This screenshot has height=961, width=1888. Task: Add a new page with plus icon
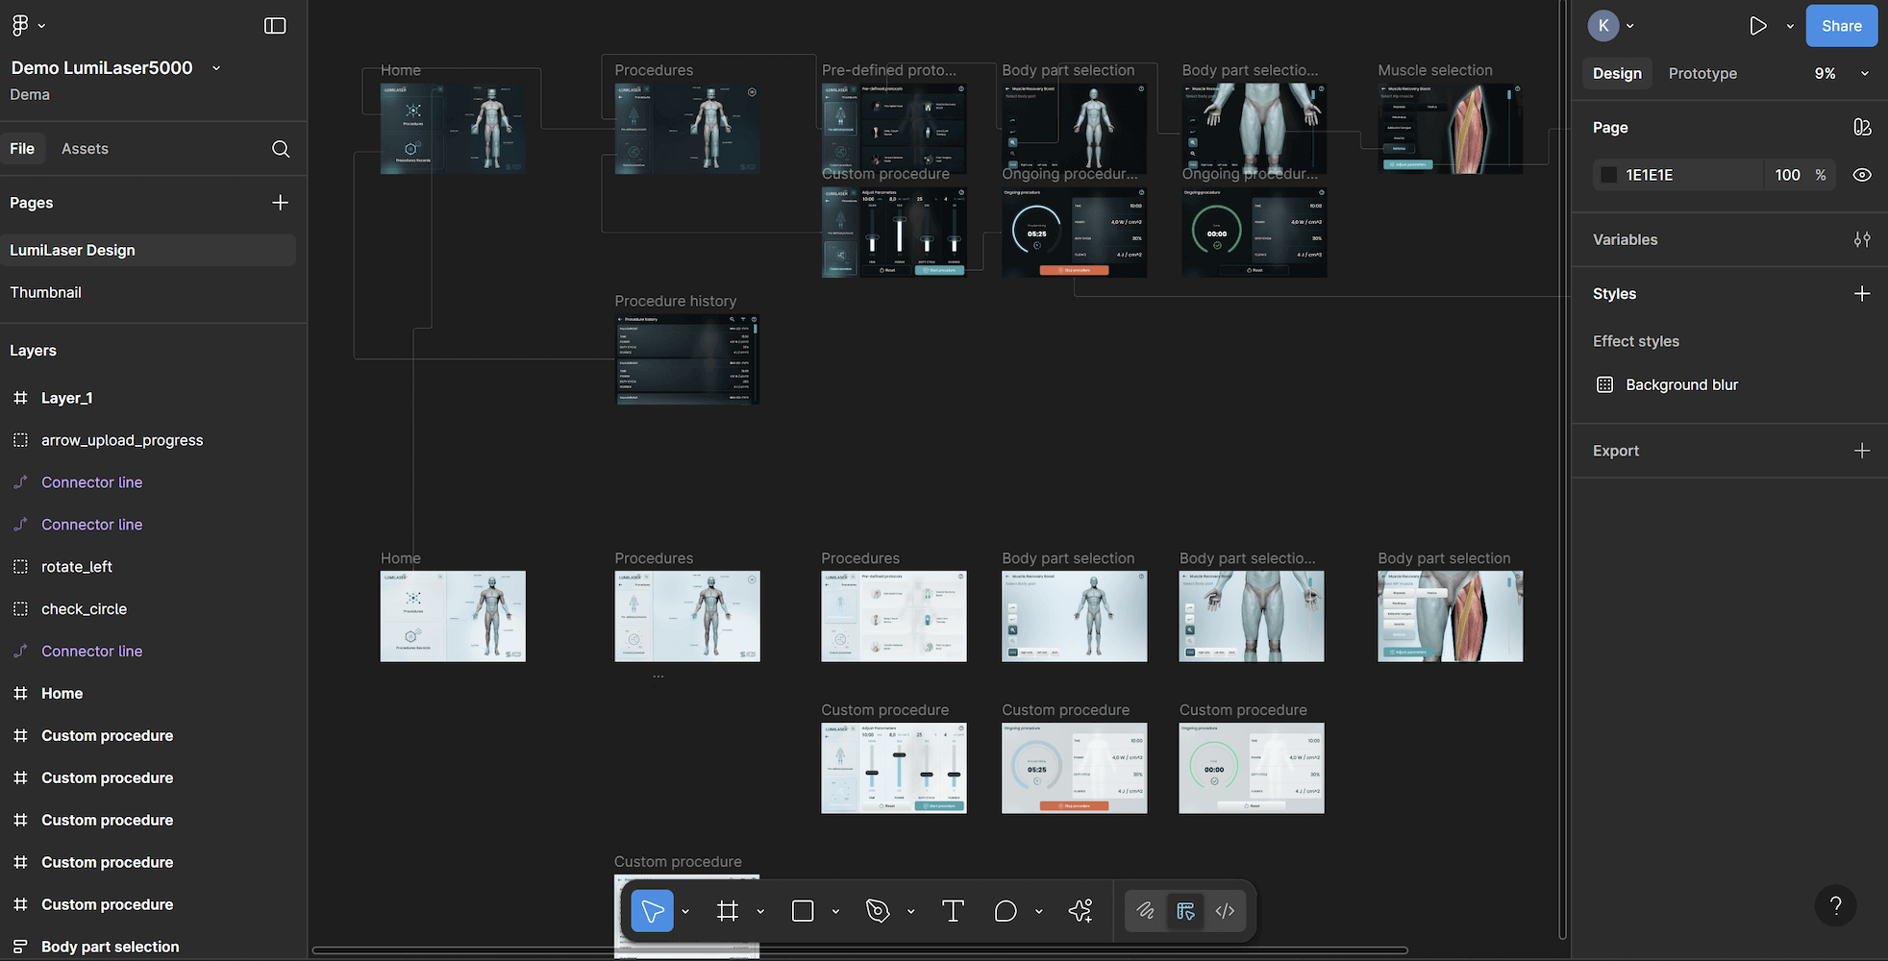coord(281,203)
